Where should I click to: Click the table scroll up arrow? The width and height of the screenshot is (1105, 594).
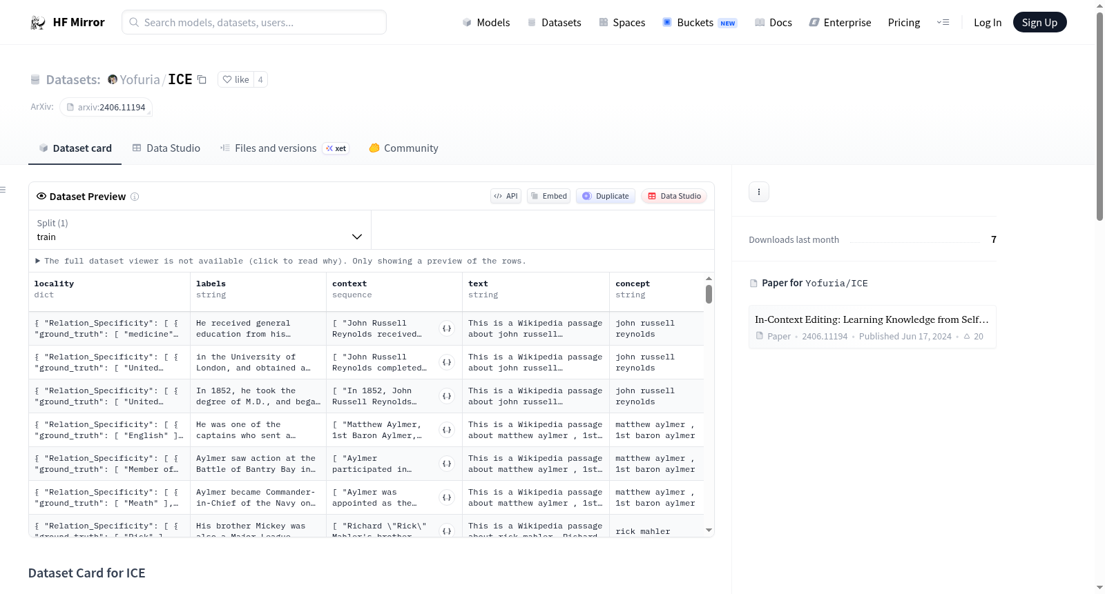click(x=709, y=279)
